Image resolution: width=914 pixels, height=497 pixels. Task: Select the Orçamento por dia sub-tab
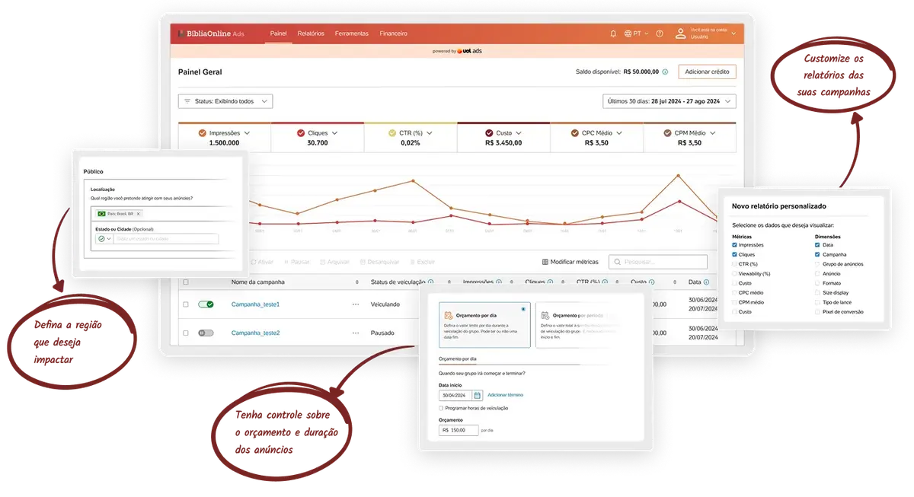click(457, 358)
